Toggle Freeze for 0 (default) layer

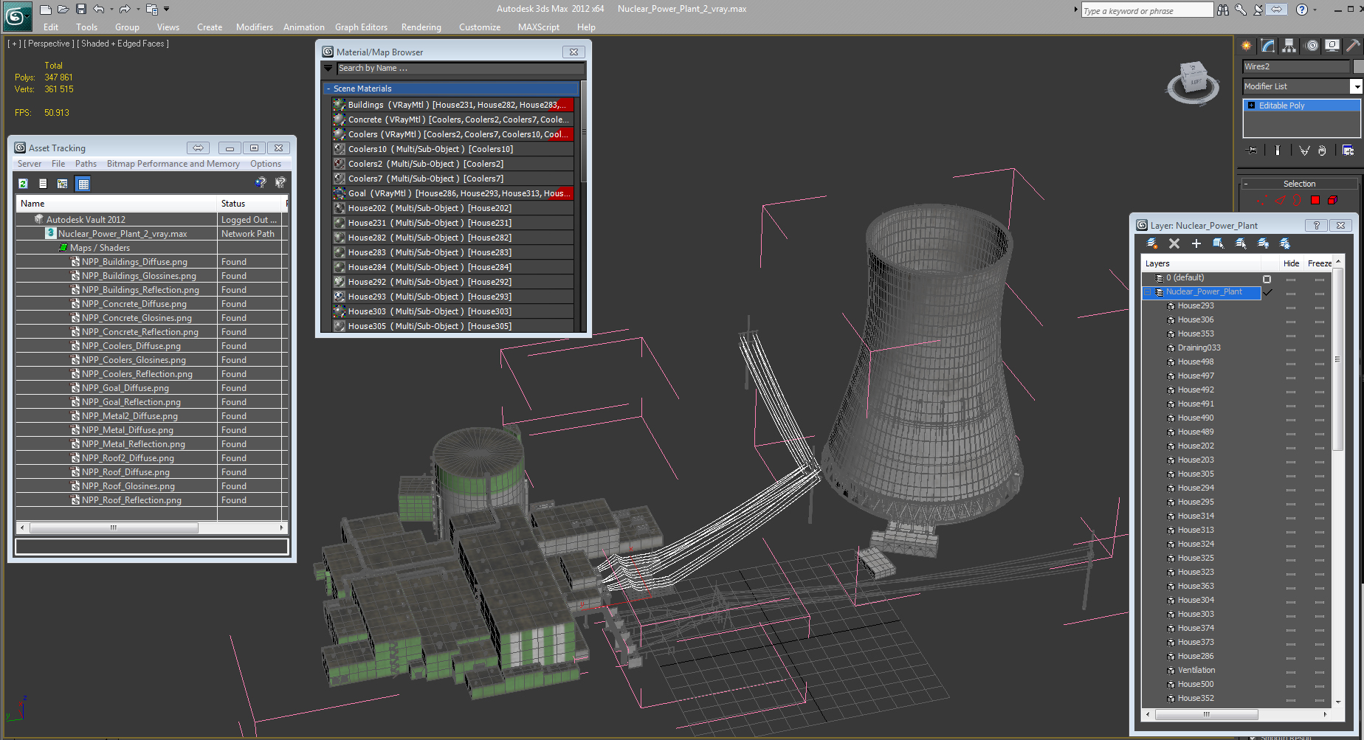coord(1320,280)
